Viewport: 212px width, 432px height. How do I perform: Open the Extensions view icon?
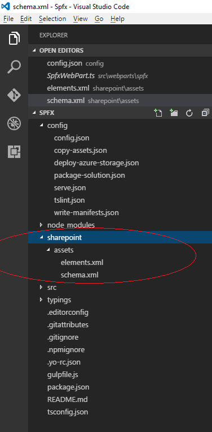(x=14, y=152)
